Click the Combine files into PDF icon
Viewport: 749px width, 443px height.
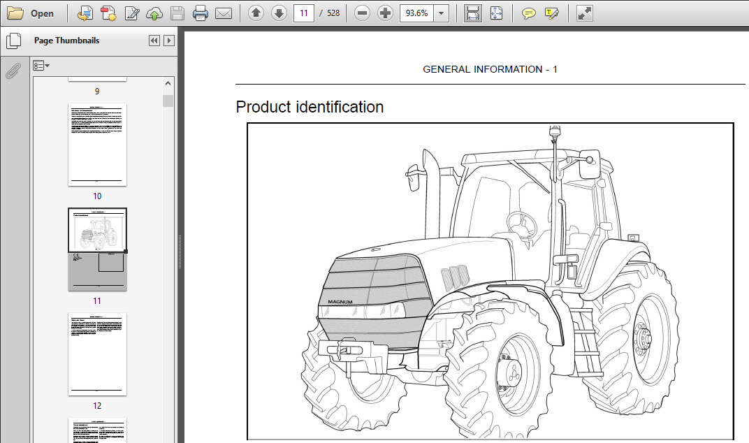[x=108, y=13]
